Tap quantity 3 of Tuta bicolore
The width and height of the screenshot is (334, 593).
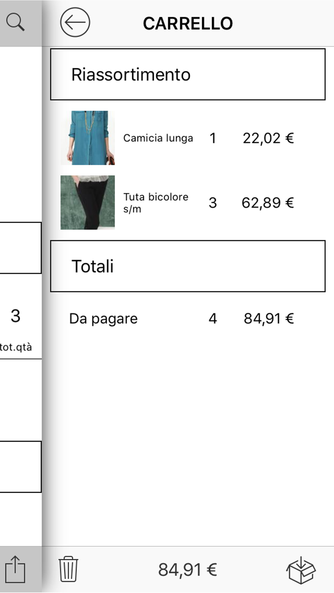pos(213,203)
